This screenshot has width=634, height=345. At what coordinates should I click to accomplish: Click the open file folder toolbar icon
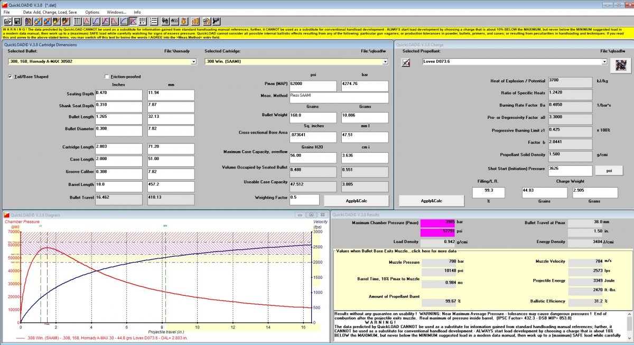[8, 21]
